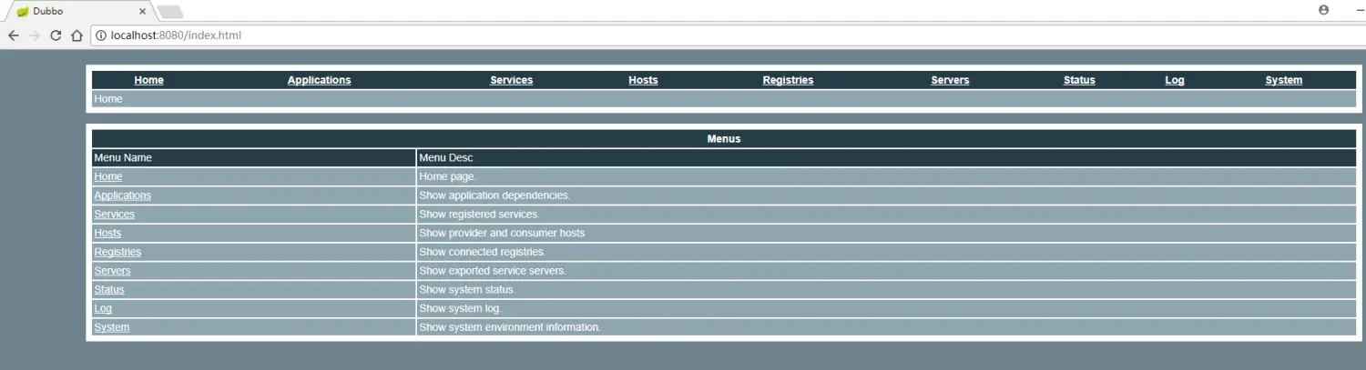Follow the Hosts link in Menus table
The width and height of the screenshot is (1366, 370).
tap(107, 234)
